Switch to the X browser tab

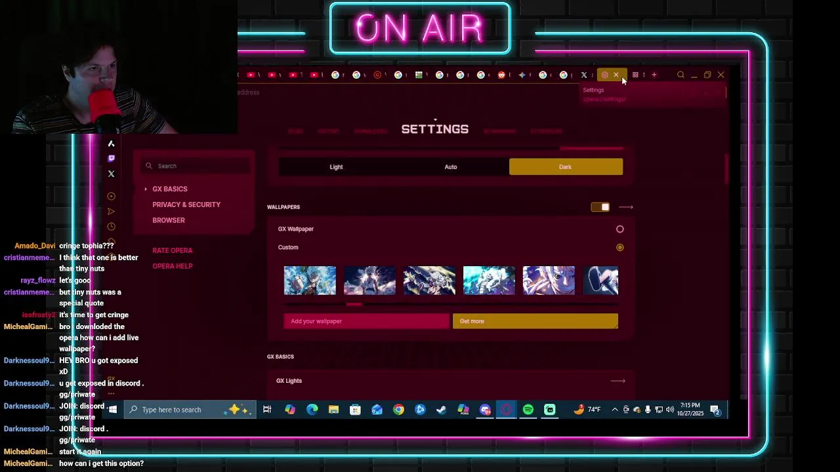(x=583, y=75)
